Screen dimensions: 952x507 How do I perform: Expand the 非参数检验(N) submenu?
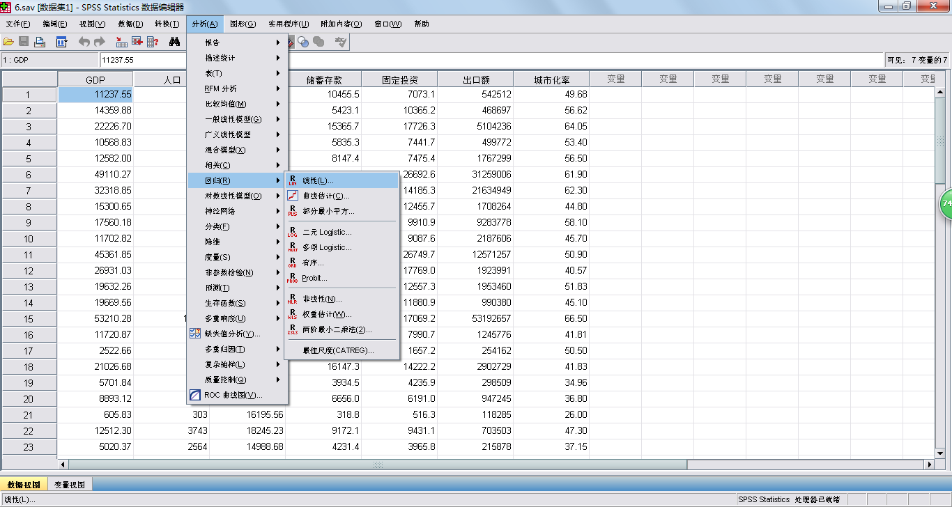click(237, 272)
